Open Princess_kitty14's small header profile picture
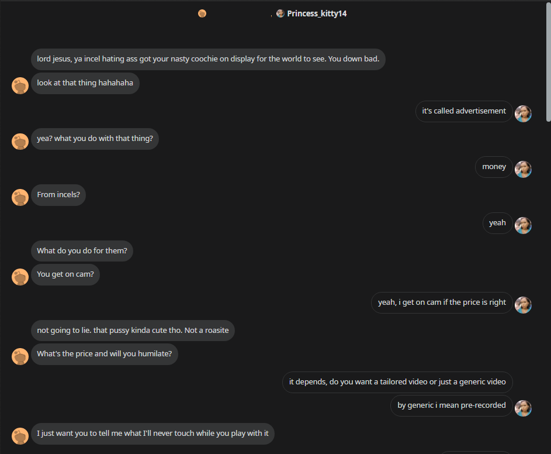 pyautogui.click(x=280, y=13)
